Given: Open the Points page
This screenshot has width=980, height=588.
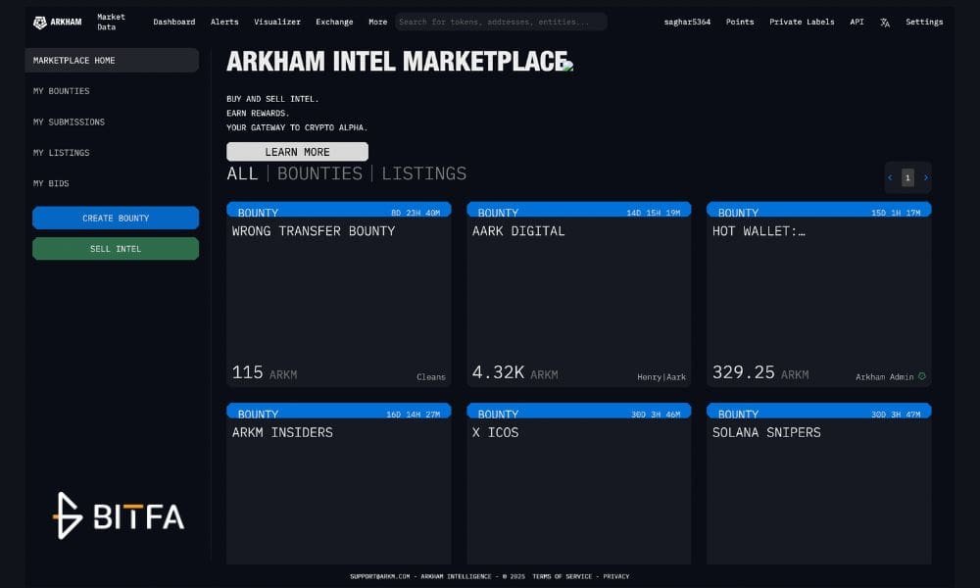Looking at the screenshot, I should click(x=739, y=22).
